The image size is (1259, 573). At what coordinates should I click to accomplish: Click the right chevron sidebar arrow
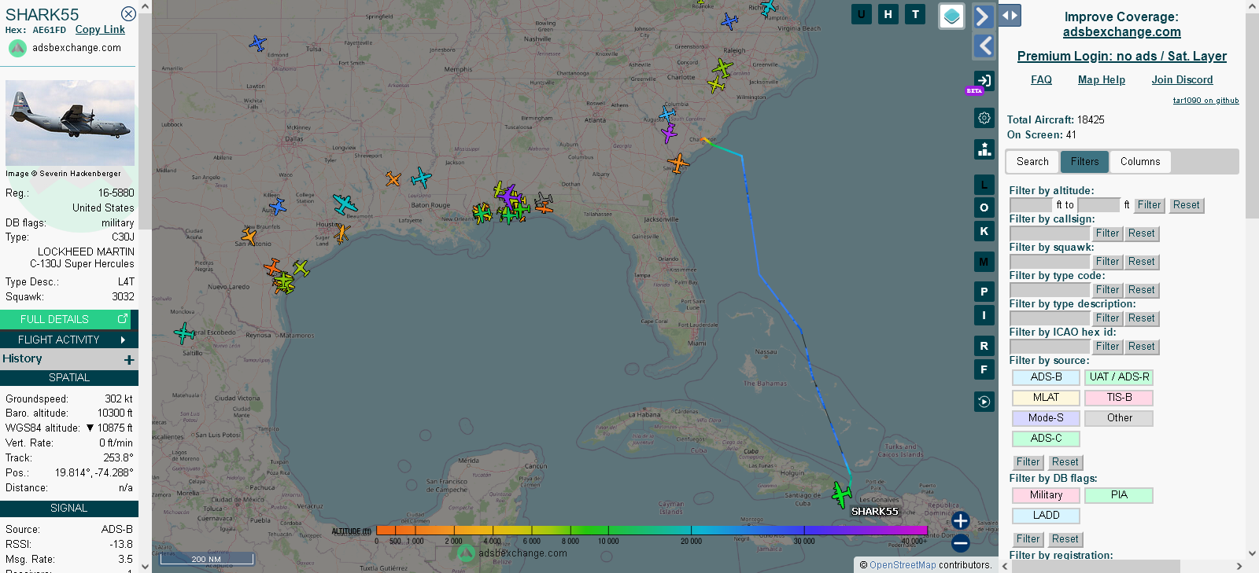(x=984, y=17)
